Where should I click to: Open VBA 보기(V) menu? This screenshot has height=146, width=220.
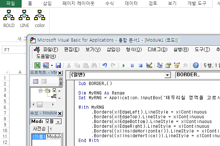click(93, 50)
